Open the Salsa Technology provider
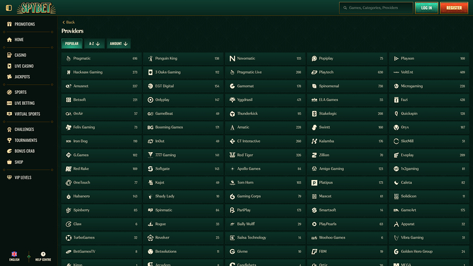This screenshot has height=266, width=473. (x=265, y=238)
